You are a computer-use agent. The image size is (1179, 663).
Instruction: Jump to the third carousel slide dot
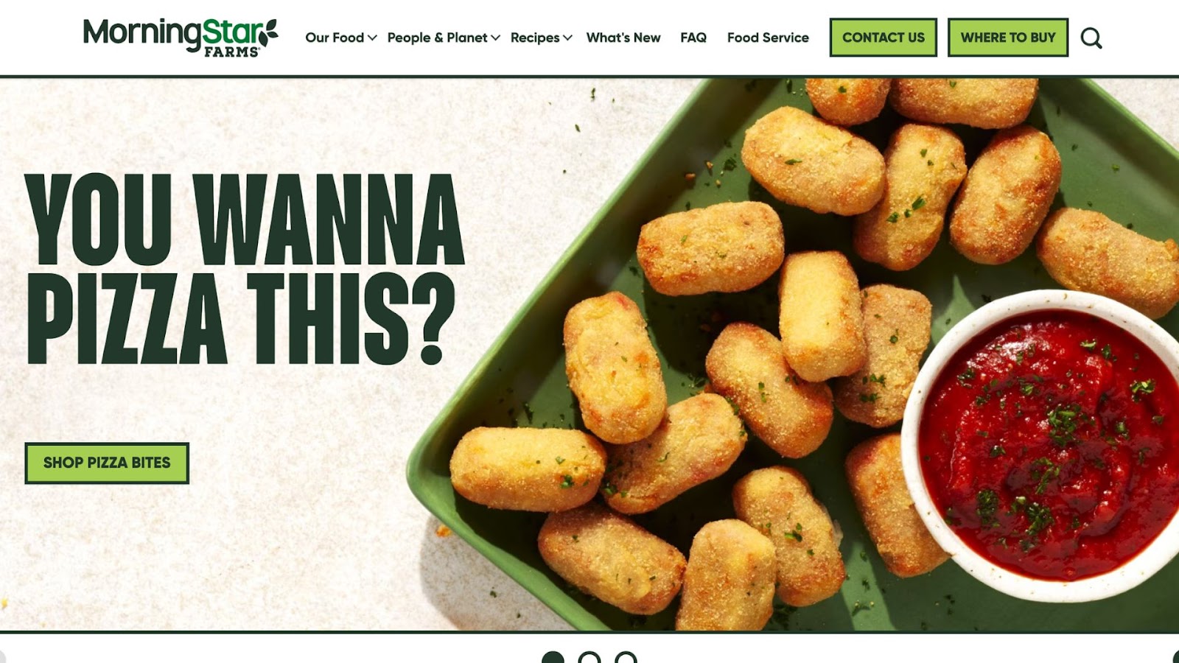pos(626,658)
